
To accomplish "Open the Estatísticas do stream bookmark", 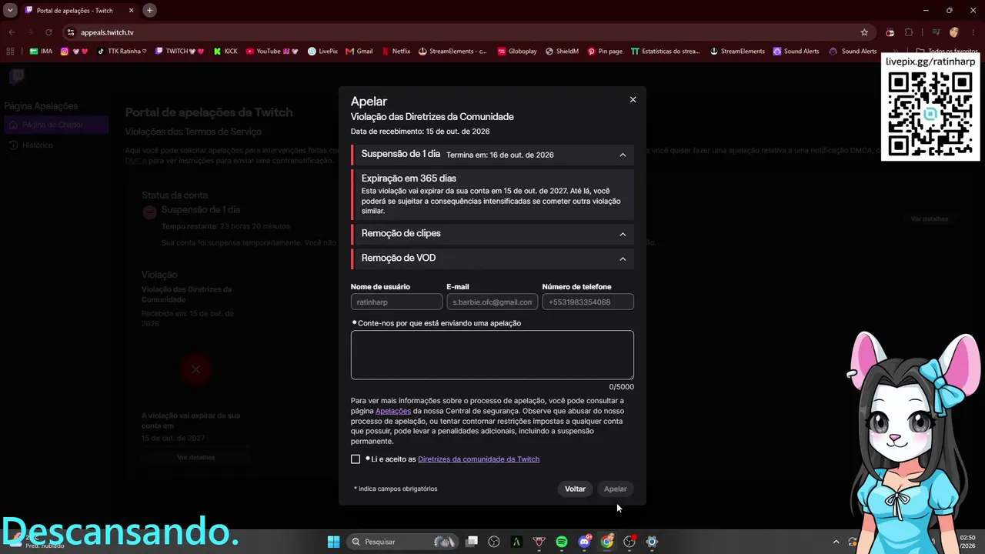I will click(x=665, y=52).
